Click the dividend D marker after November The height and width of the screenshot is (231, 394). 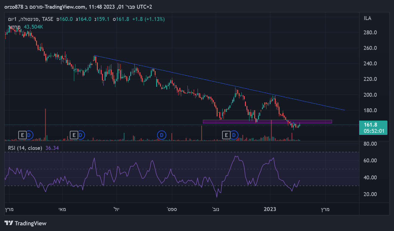tap(234, 135)
